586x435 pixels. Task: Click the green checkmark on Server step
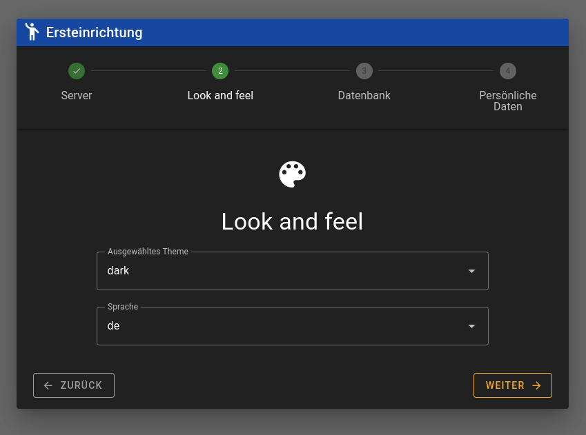click(x=77, y=70)
